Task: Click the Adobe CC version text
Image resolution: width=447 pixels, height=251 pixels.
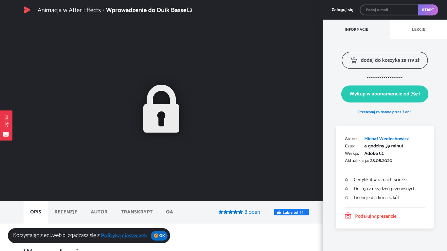Action: pyautogui.click(x=374, y=154)
